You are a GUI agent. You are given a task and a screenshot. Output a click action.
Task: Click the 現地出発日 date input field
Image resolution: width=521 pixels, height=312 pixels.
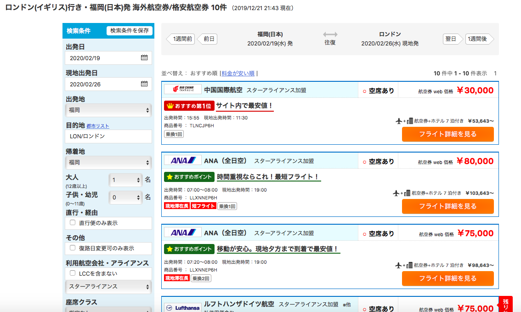[x=108, y=84]
